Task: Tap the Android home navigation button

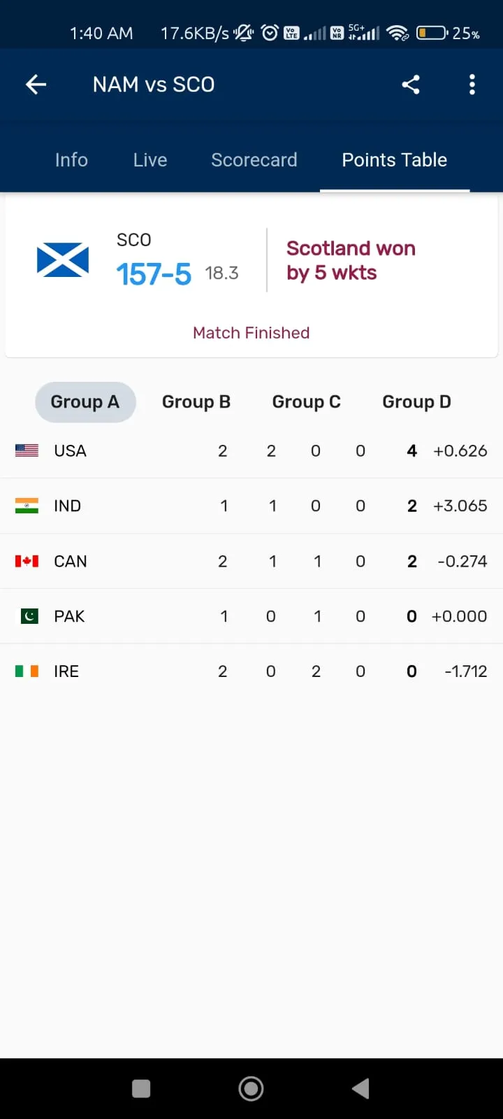Action: tap(251, 1088)
